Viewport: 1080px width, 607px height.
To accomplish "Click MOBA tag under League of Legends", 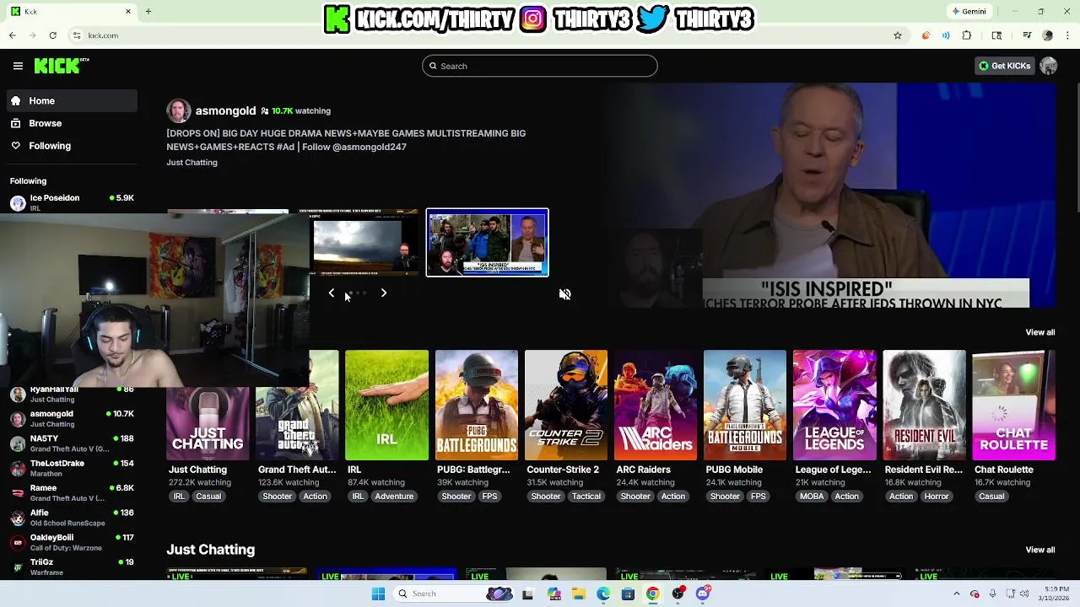I will click(x=812, y=497).
